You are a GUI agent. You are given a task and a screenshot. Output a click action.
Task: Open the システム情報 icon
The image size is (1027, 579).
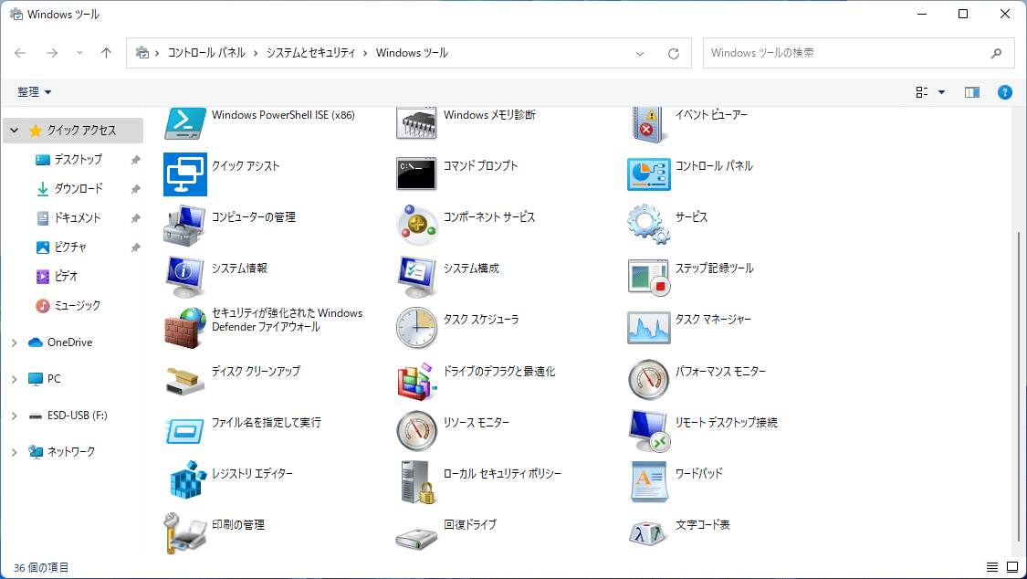tap(185, 277)
